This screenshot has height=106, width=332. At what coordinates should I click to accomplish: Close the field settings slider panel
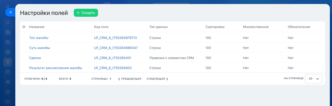click(10, 12)
